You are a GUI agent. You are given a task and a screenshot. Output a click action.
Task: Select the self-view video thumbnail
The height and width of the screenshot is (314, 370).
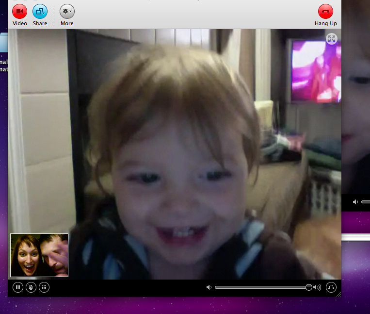(x=39, y=255)
